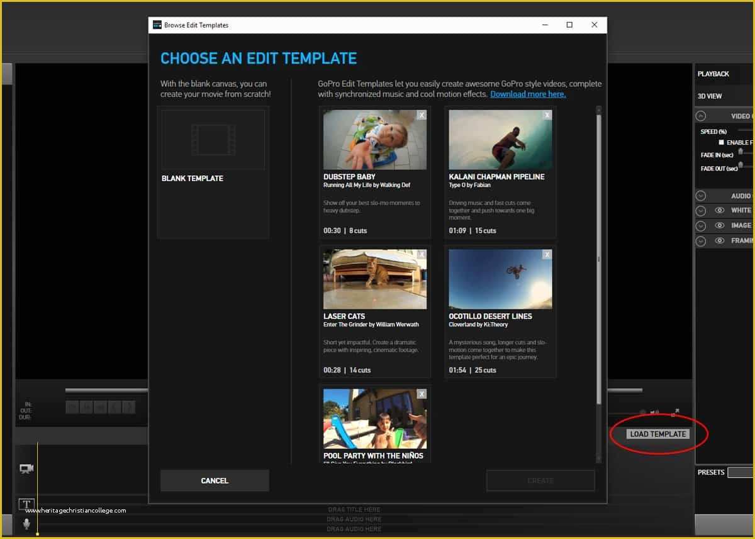Click the OCOTILLO DESERT LINES title text
Viewport: 755px width, 539px height.
490,316
